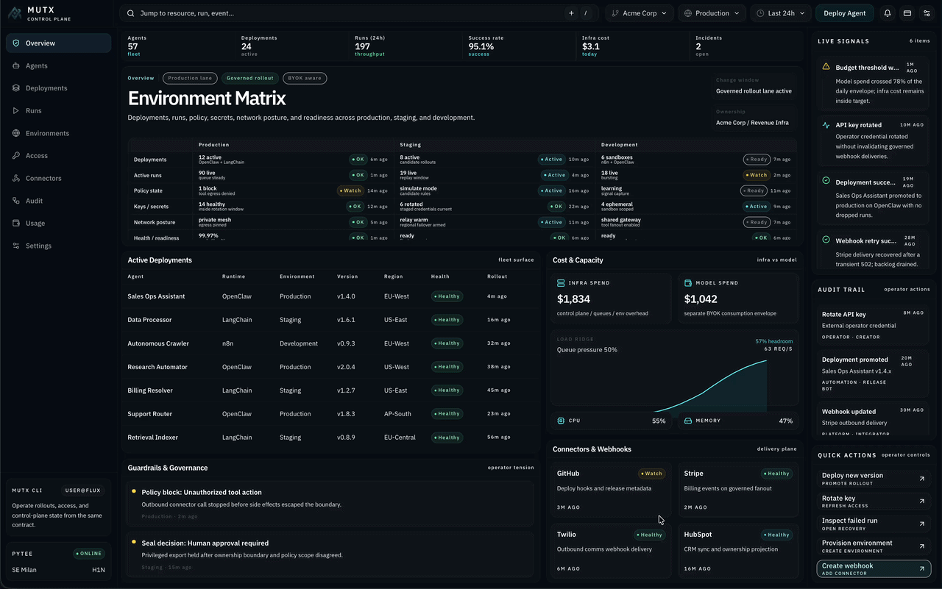942x589 pixels.
Task: Click the Deployments layers icon in sidebar
Action: coord(16,88)
